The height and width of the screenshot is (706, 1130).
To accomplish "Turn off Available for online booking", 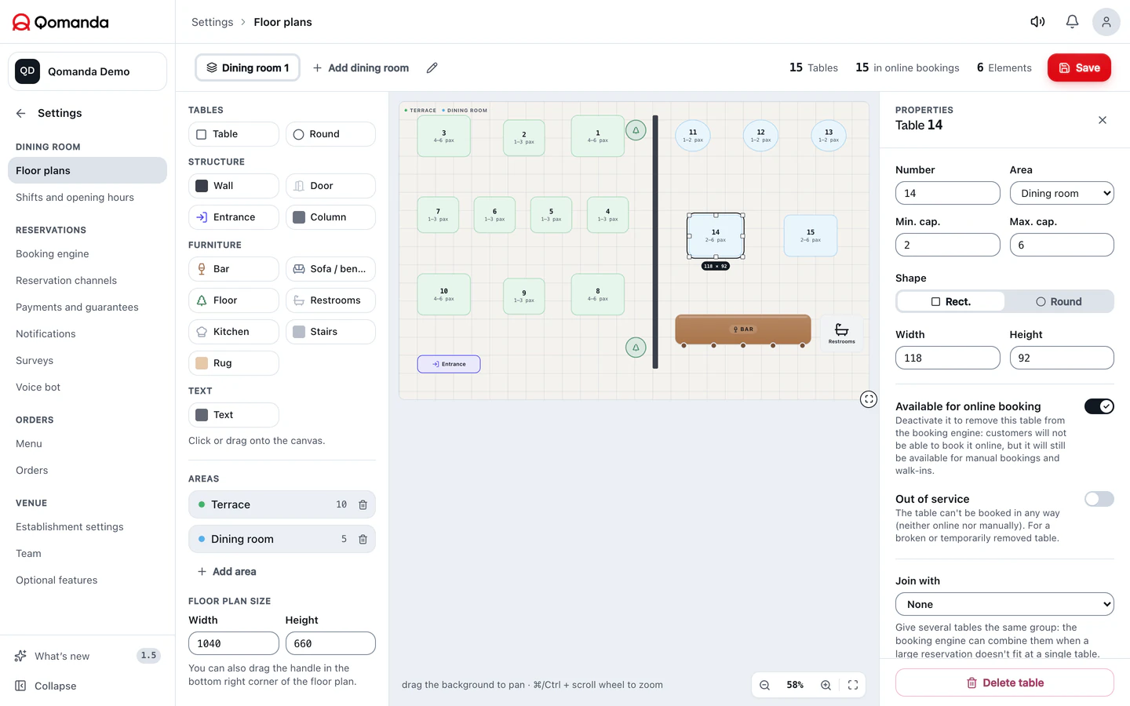I will [x=1099, y=406].
